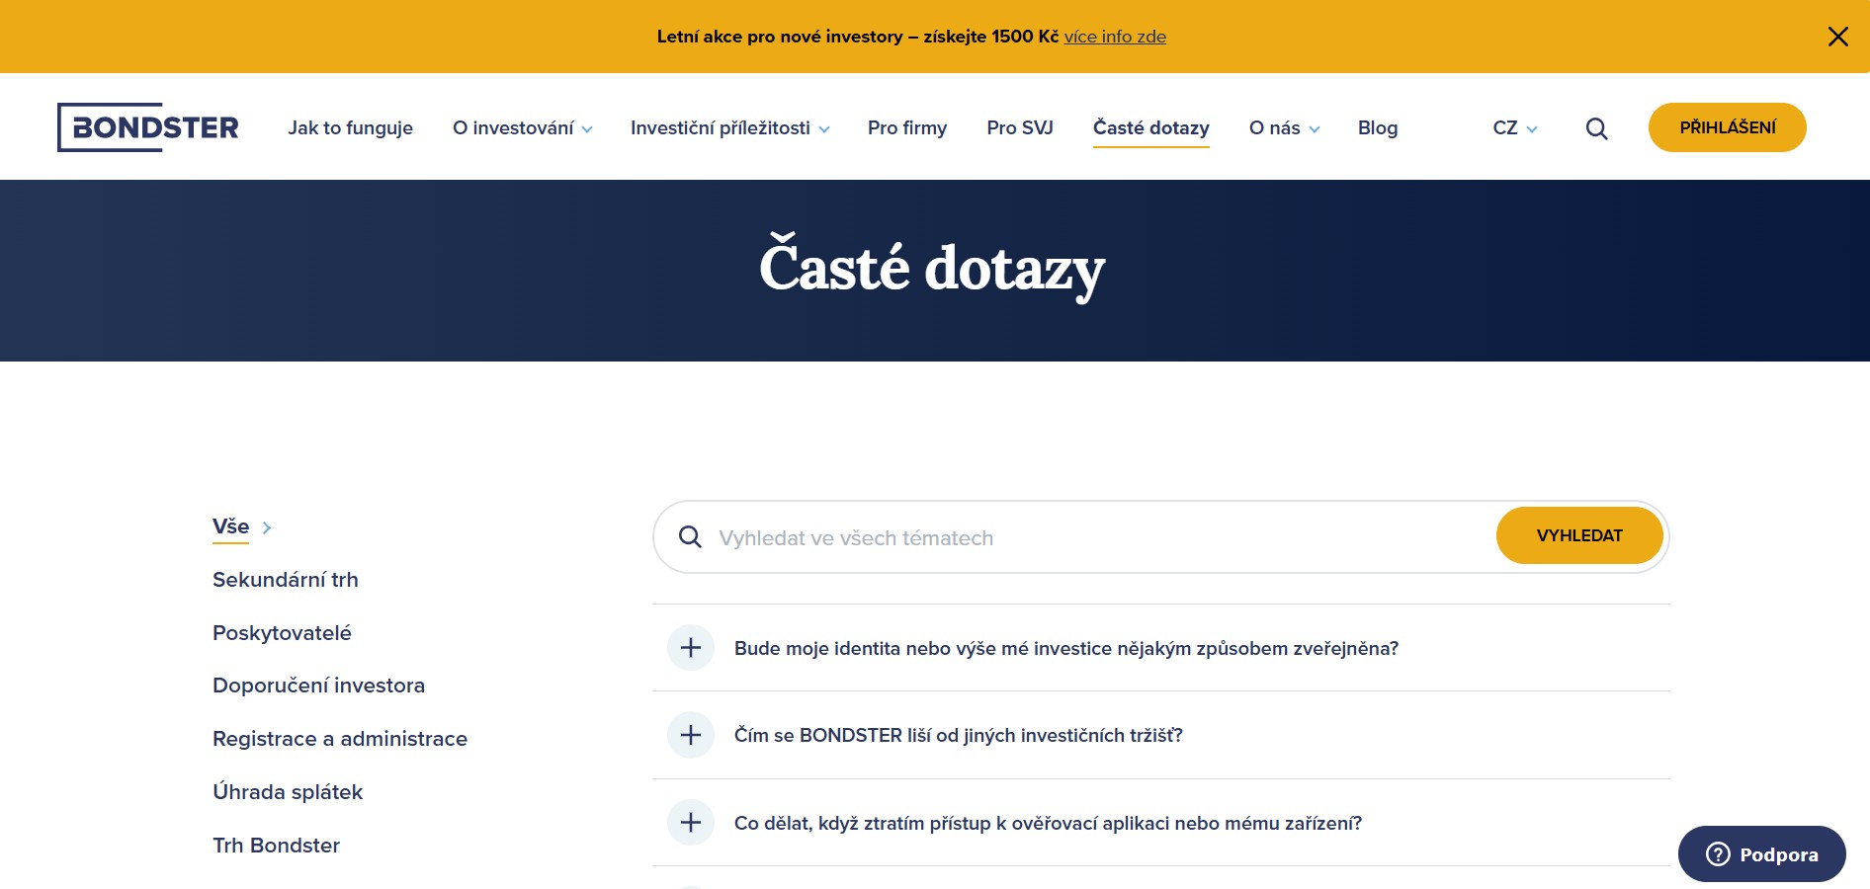
Task: Click the magnifier icon inside FAQ search box
Action: (x=690, y=537)
